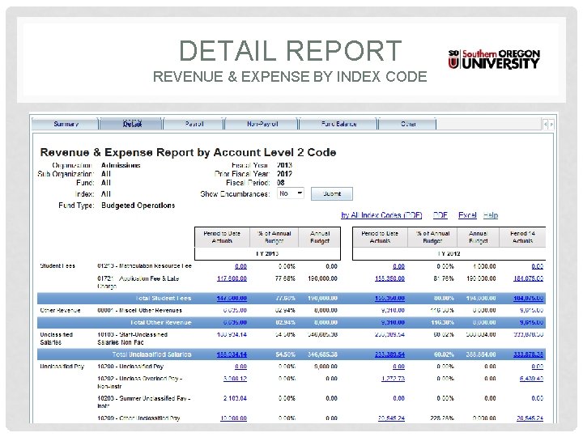Open 10202 Unclass Overload Pay FY 2013 actuals

pyautogui.click(x=235, y=379)
